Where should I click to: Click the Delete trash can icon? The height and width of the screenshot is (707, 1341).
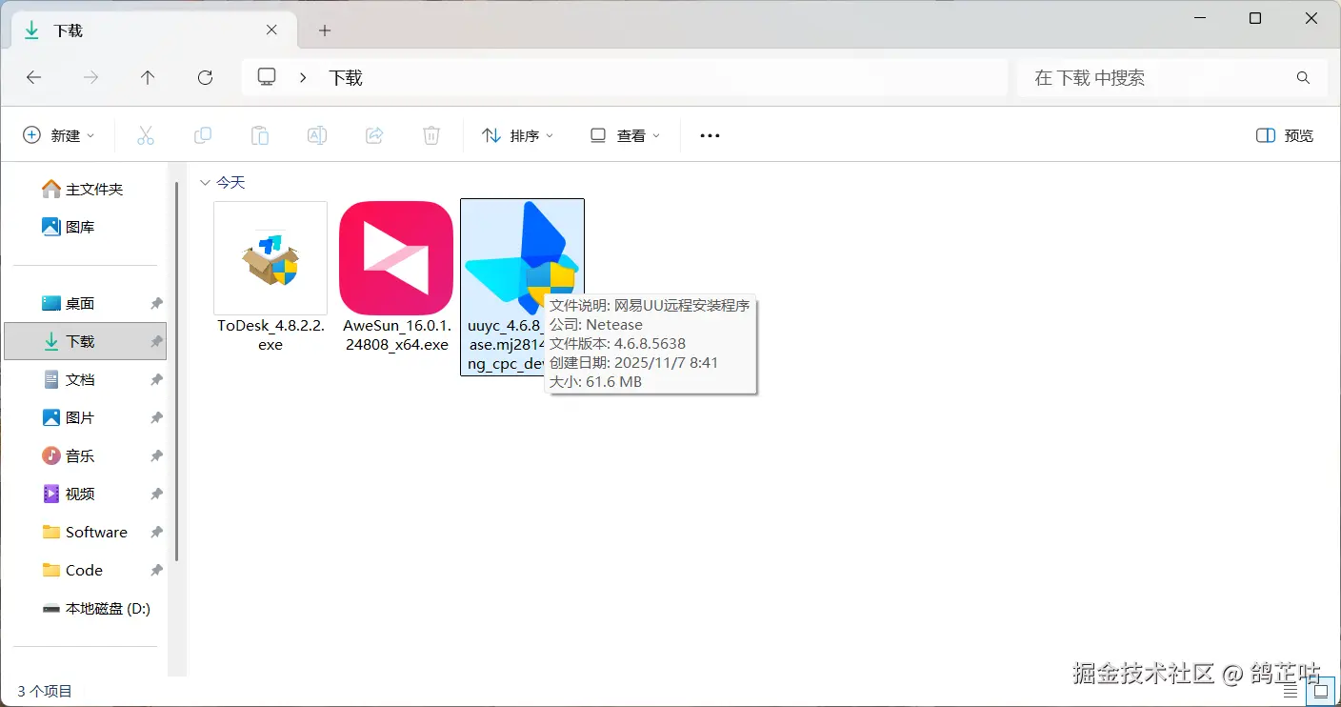[x=431, y=135]
